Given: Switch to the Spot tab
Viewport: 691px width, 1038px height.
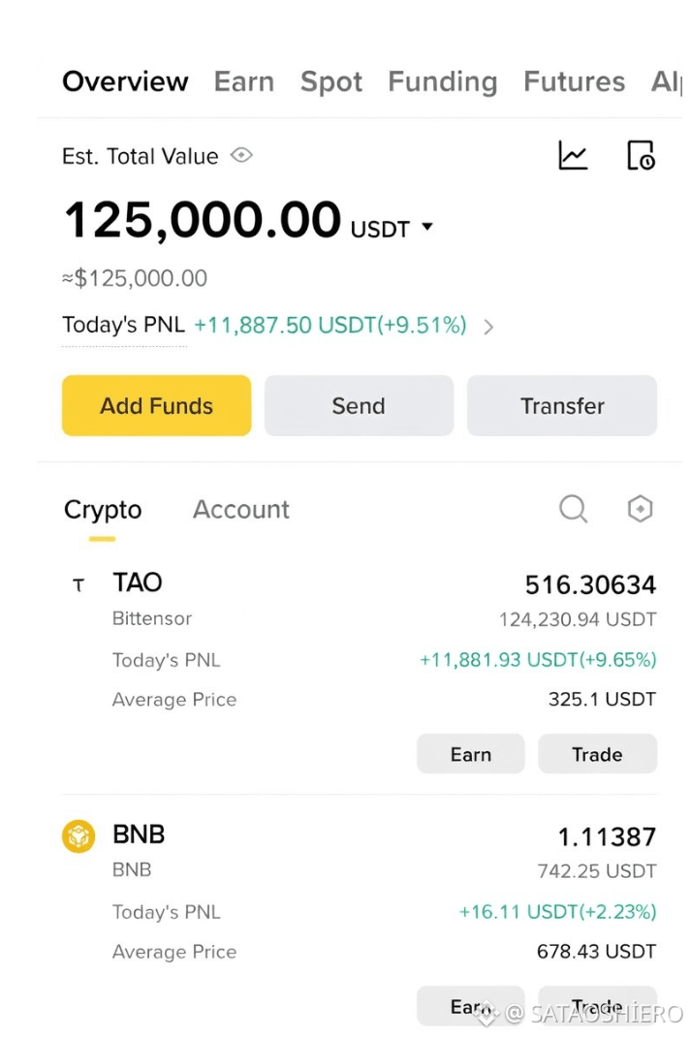Looking at the screenshot, I should point(330,82).
